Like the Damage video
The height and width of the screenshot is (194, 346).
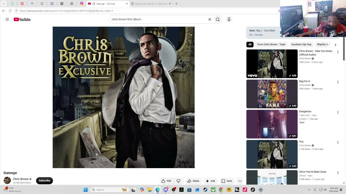pyautogui.click(x=166, y=181)
